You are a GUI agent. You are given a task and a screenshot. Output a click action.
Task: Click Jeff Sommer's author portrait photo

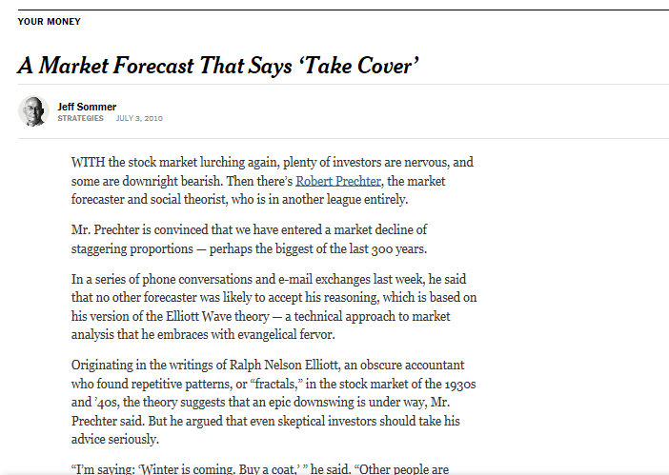33,111
